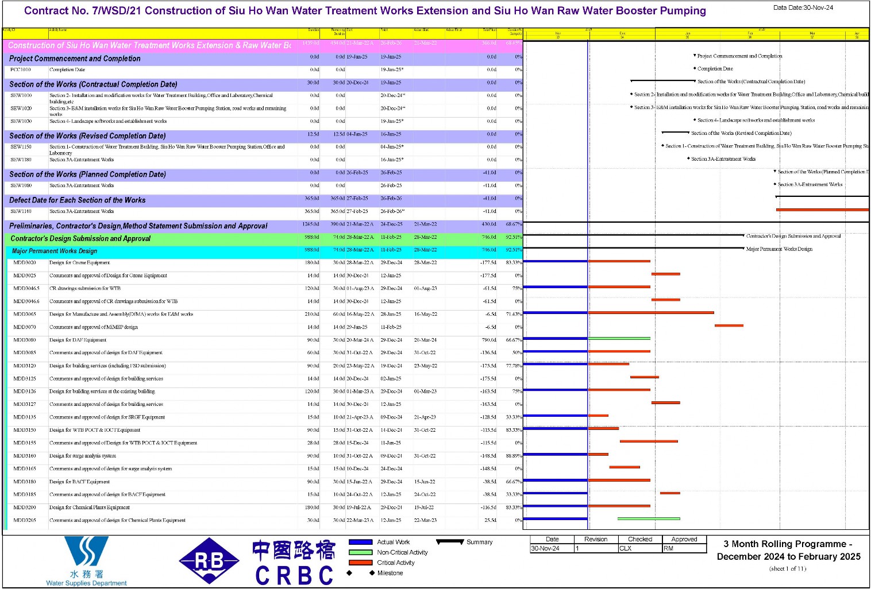The width and height of the screenshot is (871, 589).
Task: Click activity ID SEW1140
Action: [x=21, y=211]
